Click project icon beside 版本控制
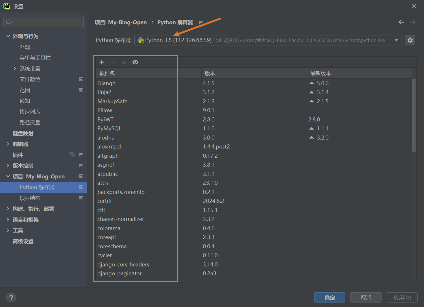Image resolution: width=424 pixels, height=307 pixels. point(81,165)
